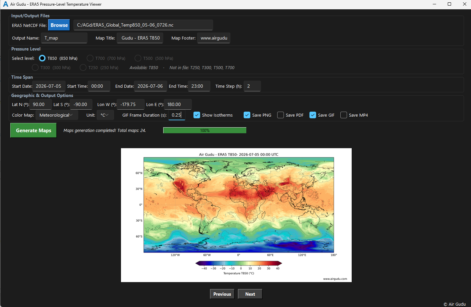The image size is (471, 307).
Task: Select the T850 (850 hPa) radio button
Action: [42, 58]
